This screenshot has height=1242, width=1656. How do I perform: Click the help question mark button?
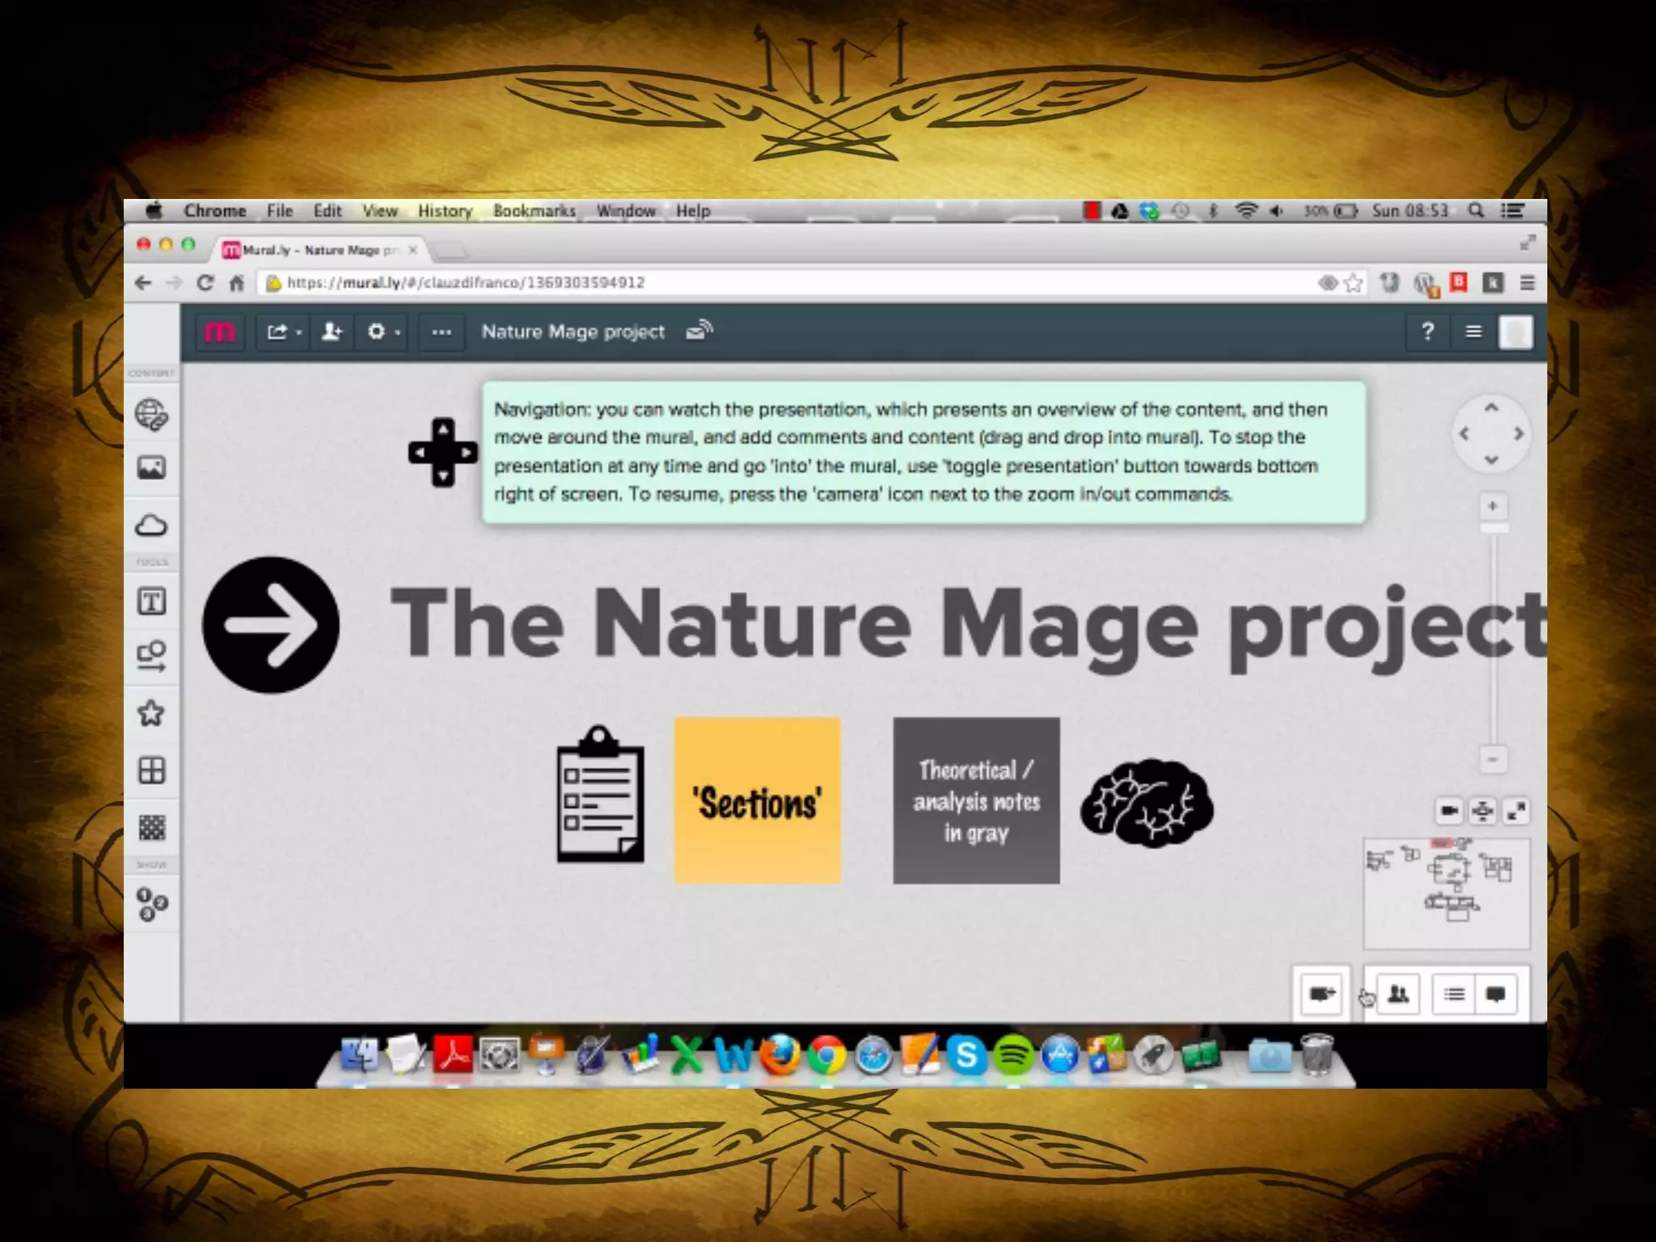click(1428, 332)
